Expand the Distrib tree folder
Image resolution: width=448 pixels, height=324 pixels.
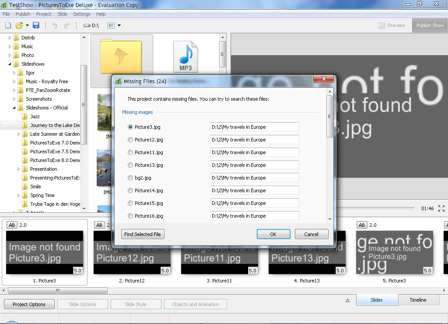point(10,38)
